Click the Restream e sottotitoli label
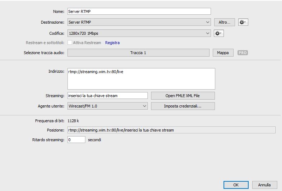The image size is (282, 191). coord(45,43)
